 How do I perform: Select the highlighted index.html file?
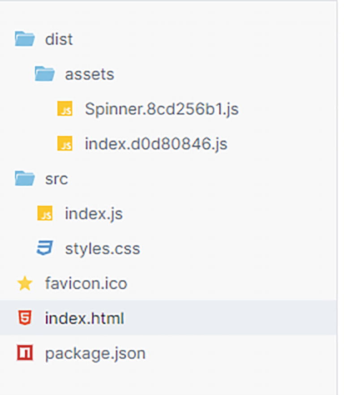coord(84,318)
